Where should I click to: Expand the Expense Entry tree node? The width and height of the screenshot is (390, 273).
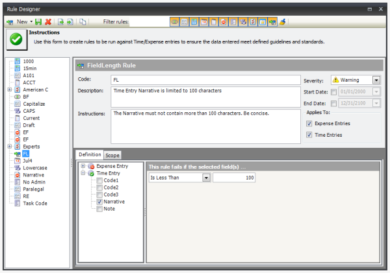point(83,167)
